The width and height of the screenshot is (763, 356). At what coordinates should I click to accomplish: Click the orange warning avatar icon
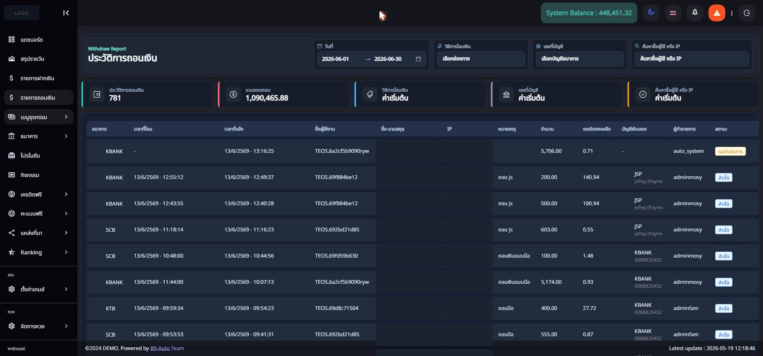point(717,13)
